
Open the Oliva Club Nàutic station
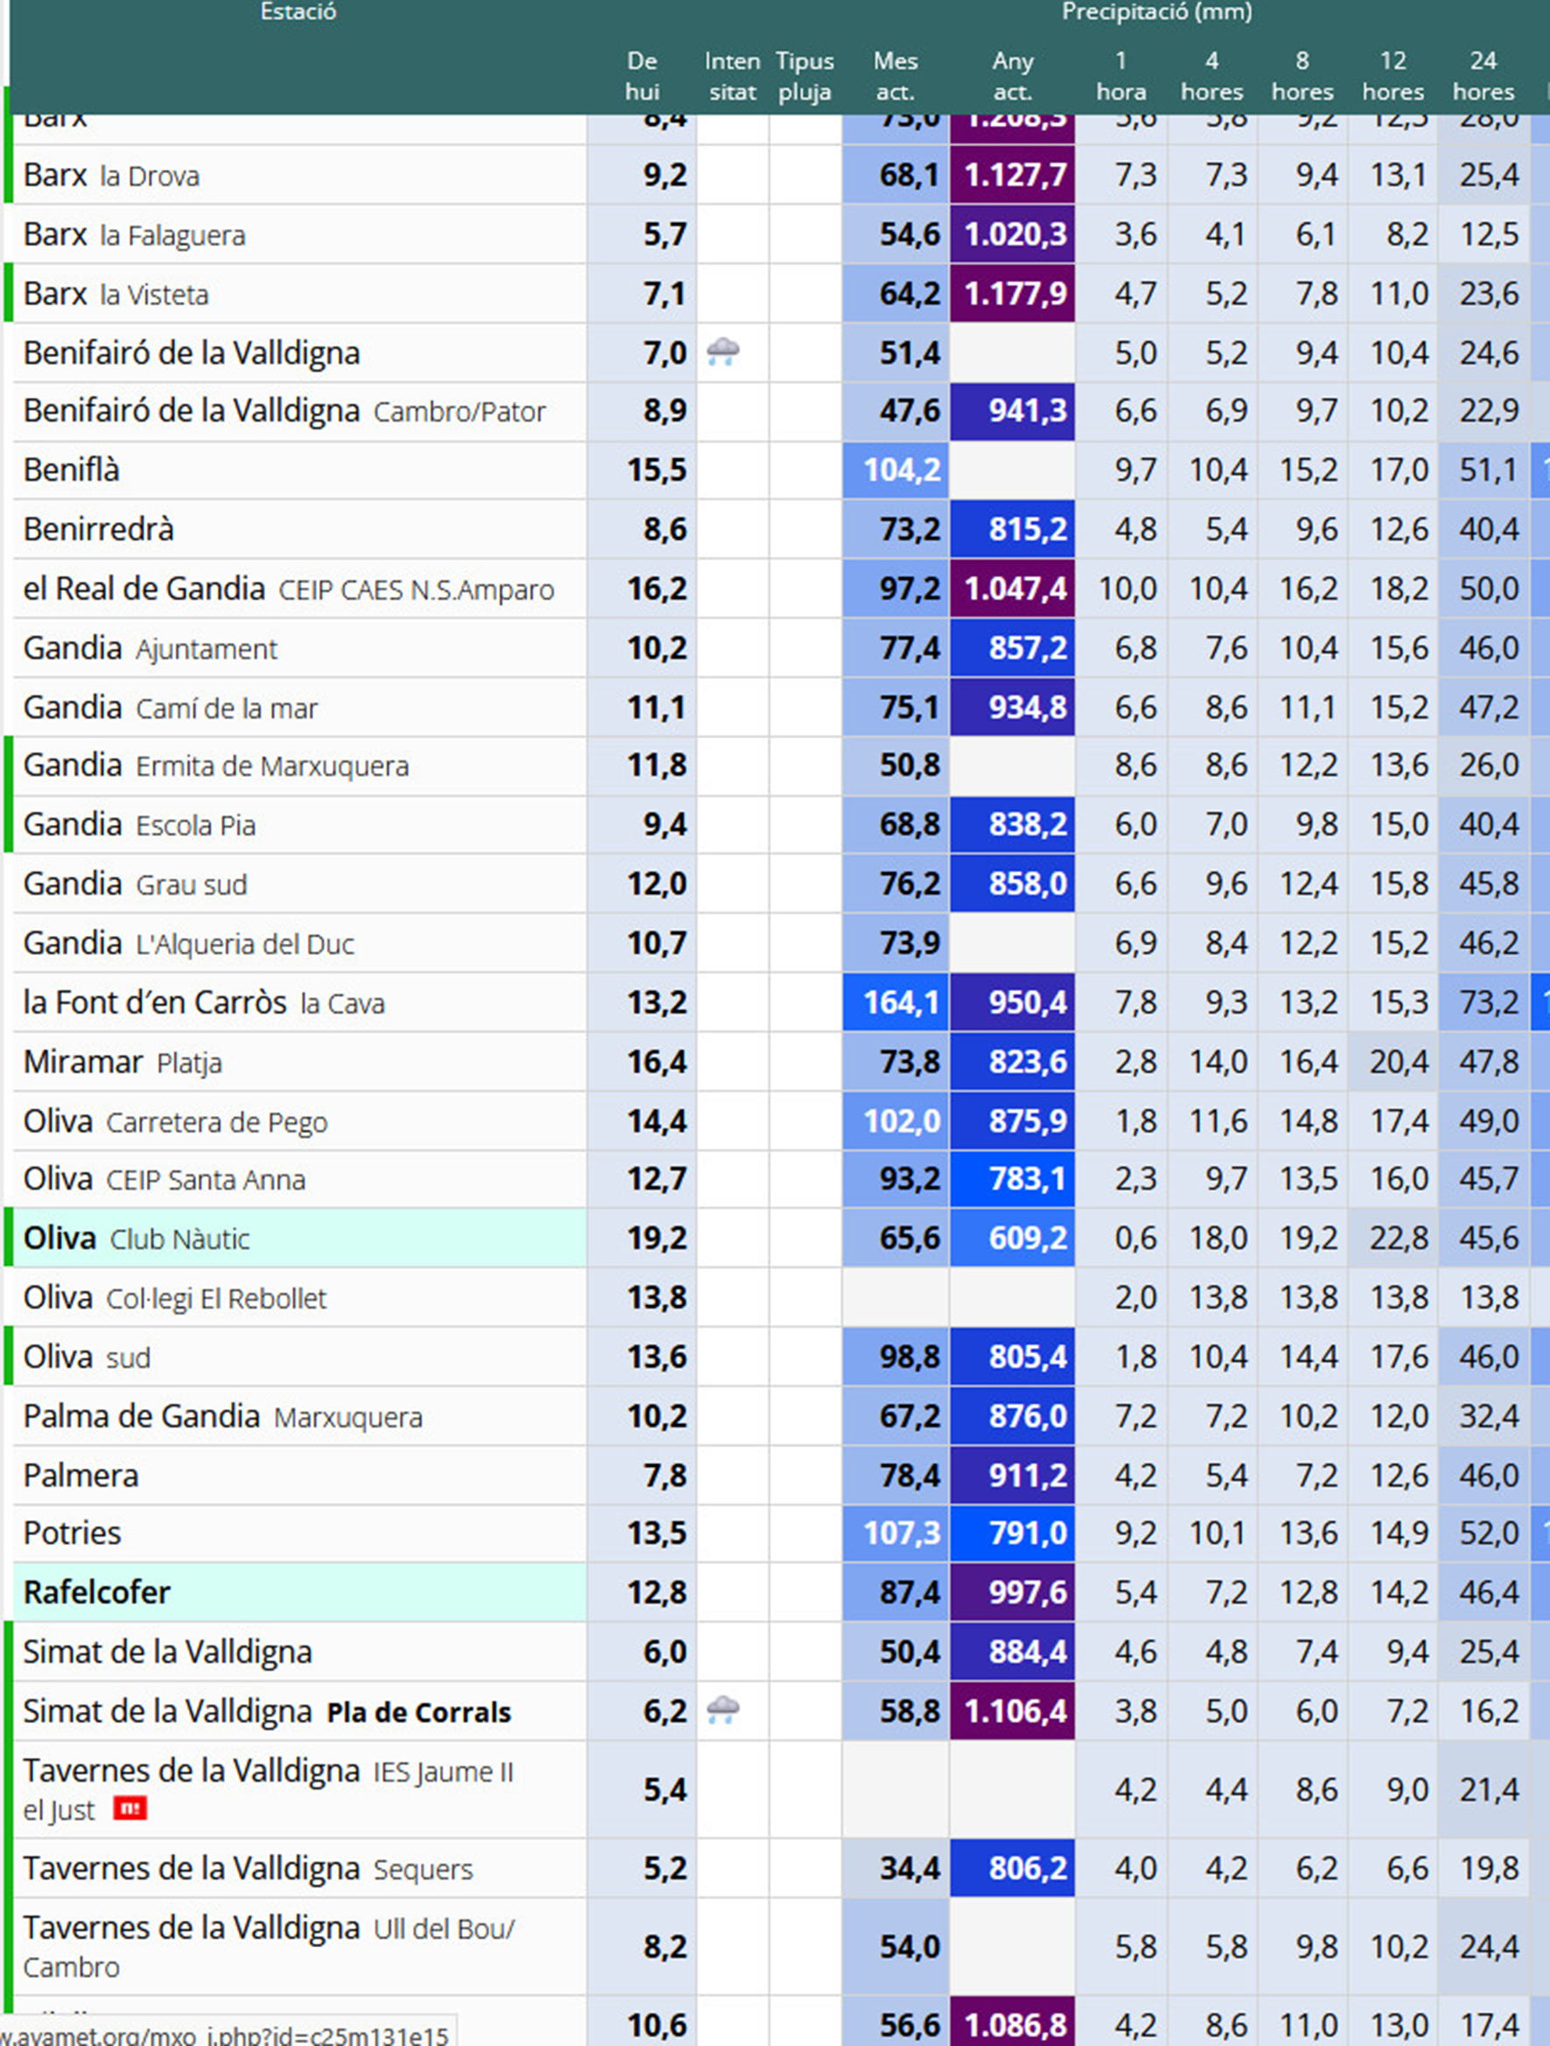(x=136, y=1239)
